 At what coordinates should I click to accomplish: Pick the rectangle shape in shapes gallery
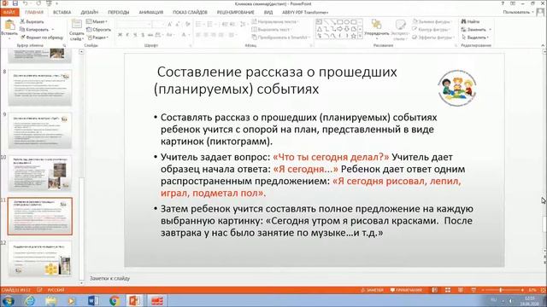click(x=339, y=22)
